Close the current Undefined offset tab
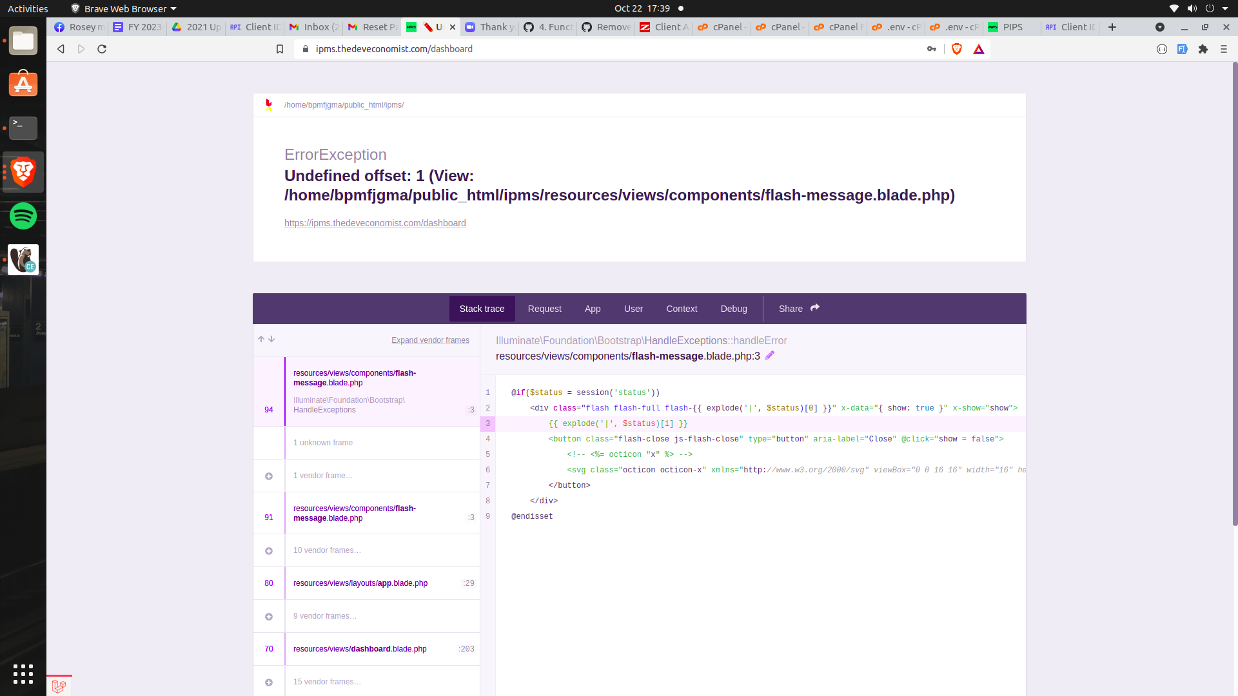Image resolution: width=1238 pixels, height=696 pixels. [x=453, y=27]
